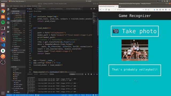Click the errors and warnings status indicator

click(37, 95)
